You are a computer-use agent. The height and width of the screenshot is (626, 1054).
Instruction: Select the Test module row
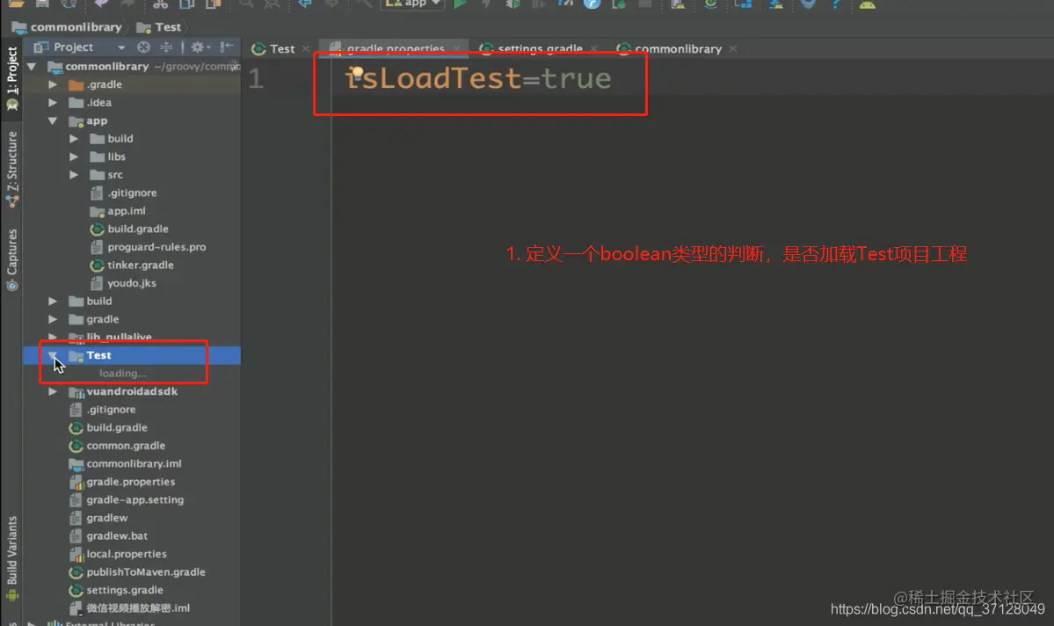coord(132,355)
